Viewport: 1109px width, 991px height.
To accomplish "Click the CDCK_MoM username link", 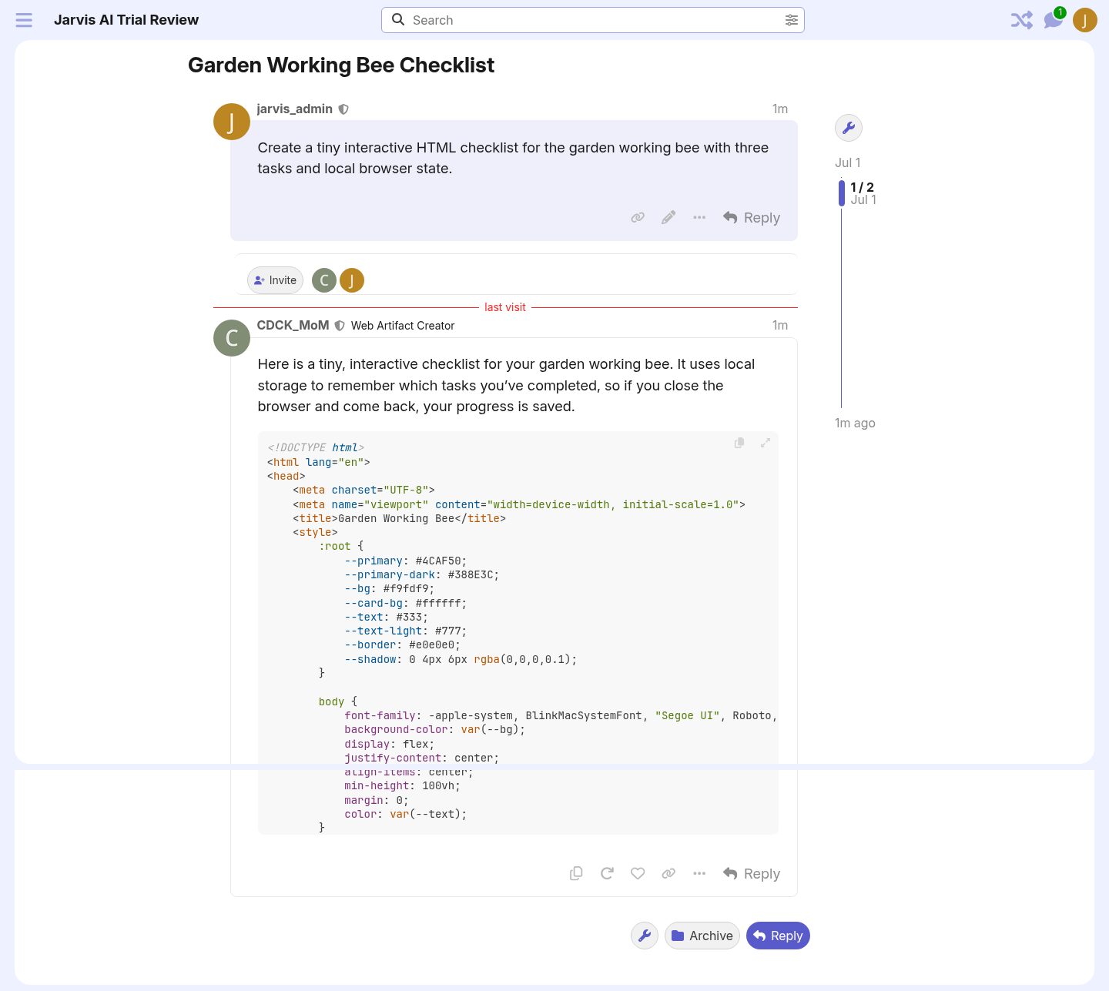I will click(293, 325).
